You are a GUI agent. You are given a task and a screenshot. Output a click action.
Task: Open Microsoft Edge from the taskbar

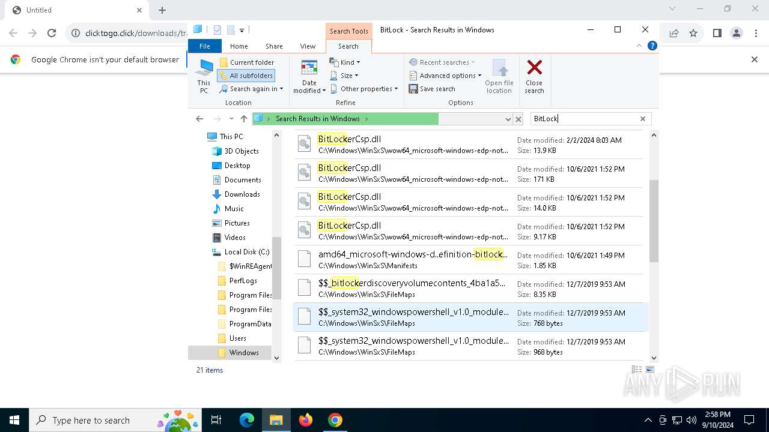pos(247,420)
